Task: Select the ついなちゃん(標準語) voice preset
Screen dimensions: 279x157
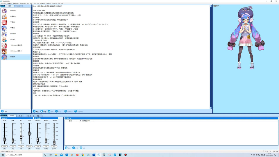Action: (x=16, y=45)
